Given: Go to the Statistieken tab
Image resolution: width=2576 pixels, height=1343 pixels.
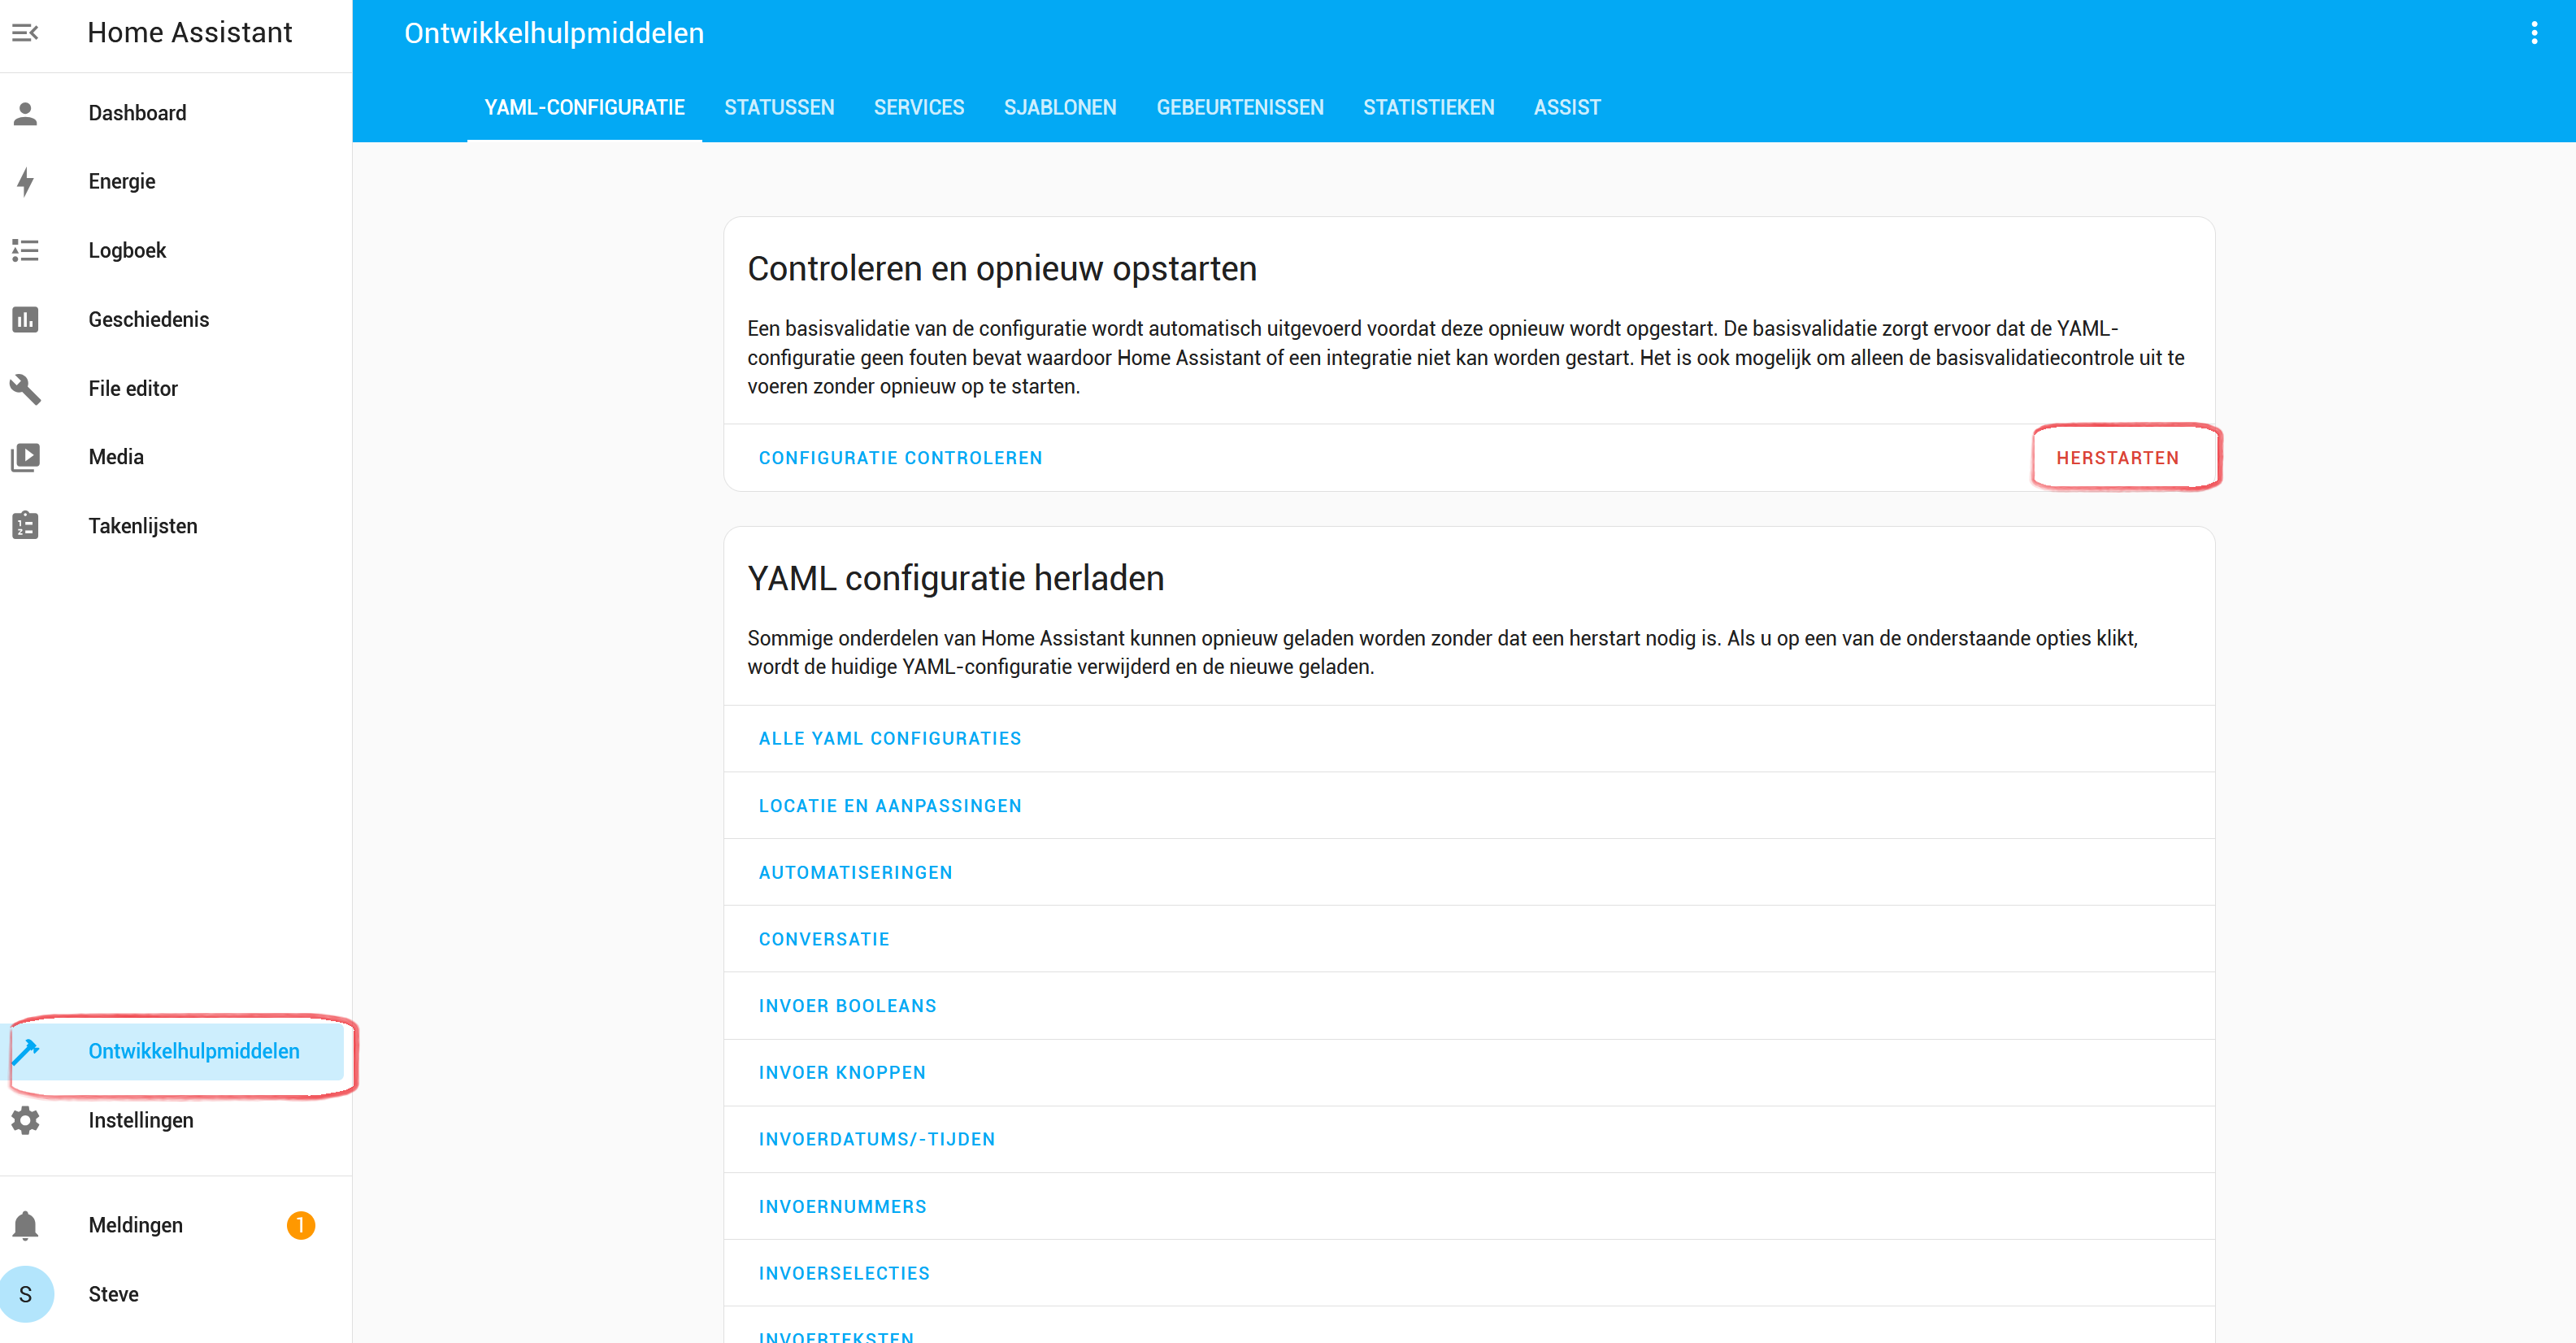Looking at the screenshot, I should 1428,107.
